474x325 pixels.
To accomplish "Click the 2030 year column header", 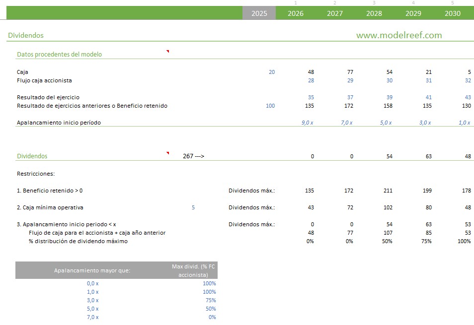I will [452, 13].
